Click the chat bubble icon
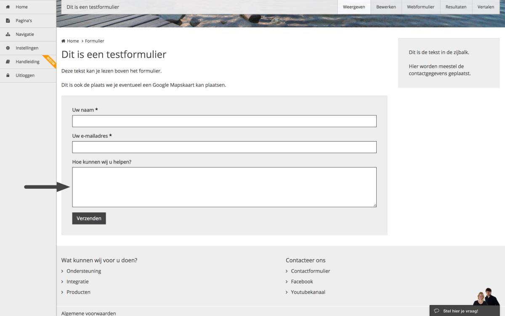The image size is (505, 316). pyautogui.click(x=437, y=311)
